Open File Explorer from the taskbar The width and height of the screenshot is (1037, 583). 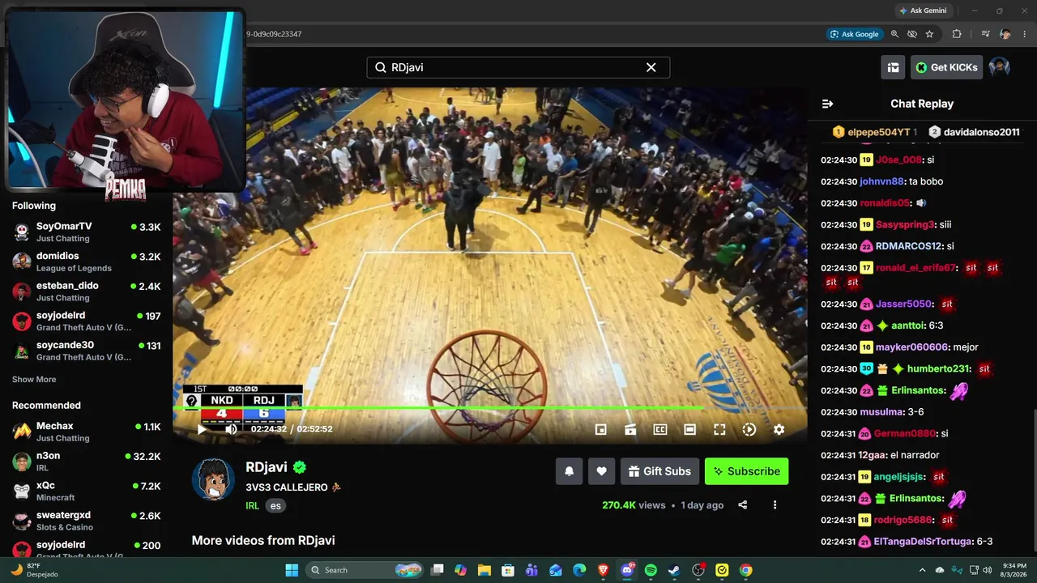pyautogui.click(x=484, y=570)
